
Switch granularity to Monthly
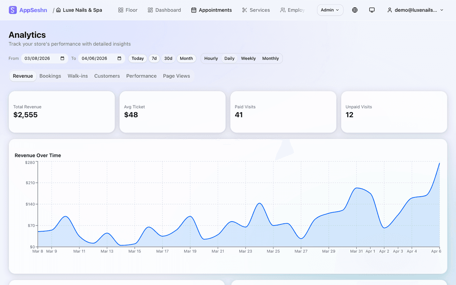point(270,58)
